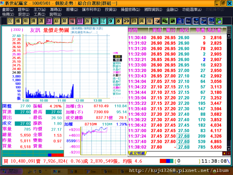
Task: Open the 籌碼(R) menu
Action: click(56, 10)
